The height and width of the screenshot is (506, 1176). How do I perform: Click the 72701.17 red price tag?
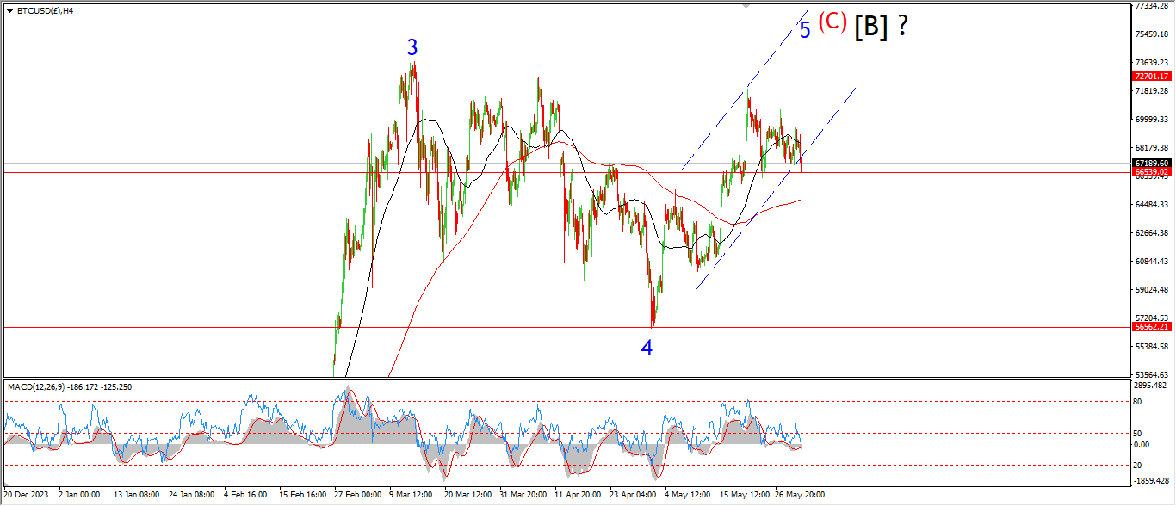(1151, 77)
